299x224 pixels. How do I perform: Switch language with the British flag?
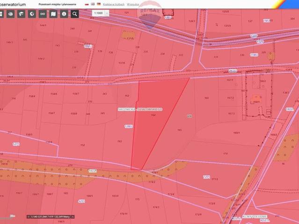pos(93,4)
